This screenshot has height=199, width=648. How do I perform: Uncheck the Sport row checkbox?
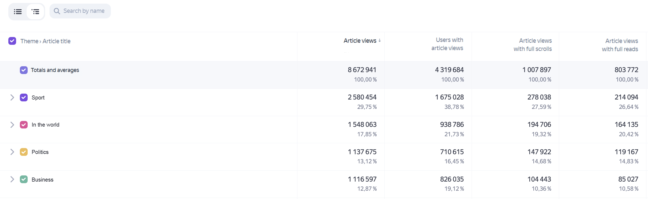[x=24, y=97]
